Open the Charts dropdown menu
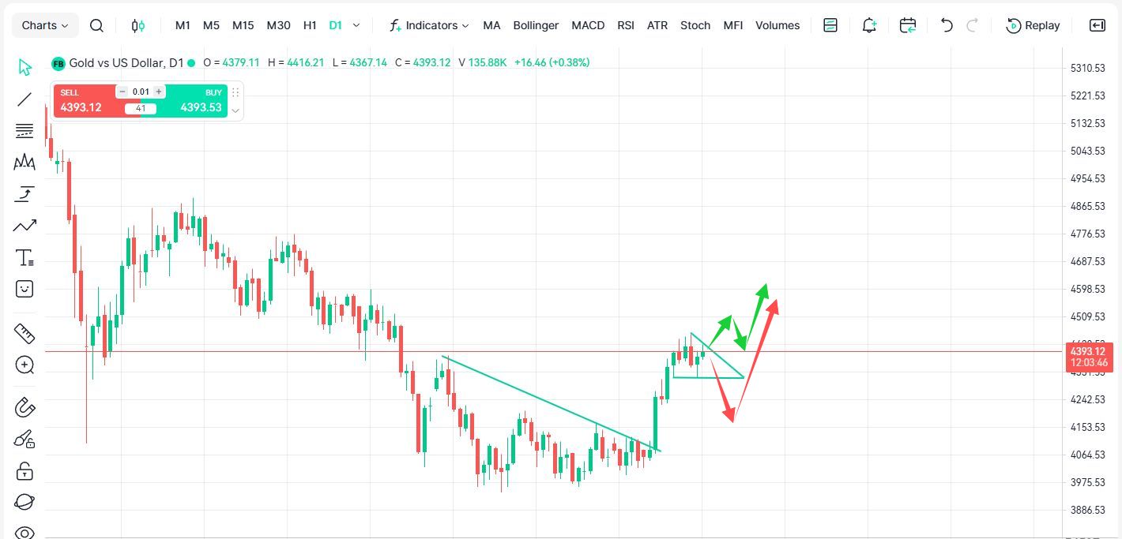1122x539 pixels. pyautogui.click(x=45, y=25)
